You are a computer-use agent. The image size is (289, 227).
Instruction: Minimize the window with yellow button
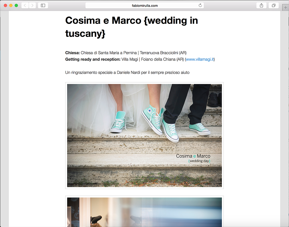click(x=11, y=5)
